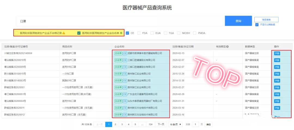294x130 pixels.
Task: Click the pagination ellipsis for more pages
Action: click(142, 124)
